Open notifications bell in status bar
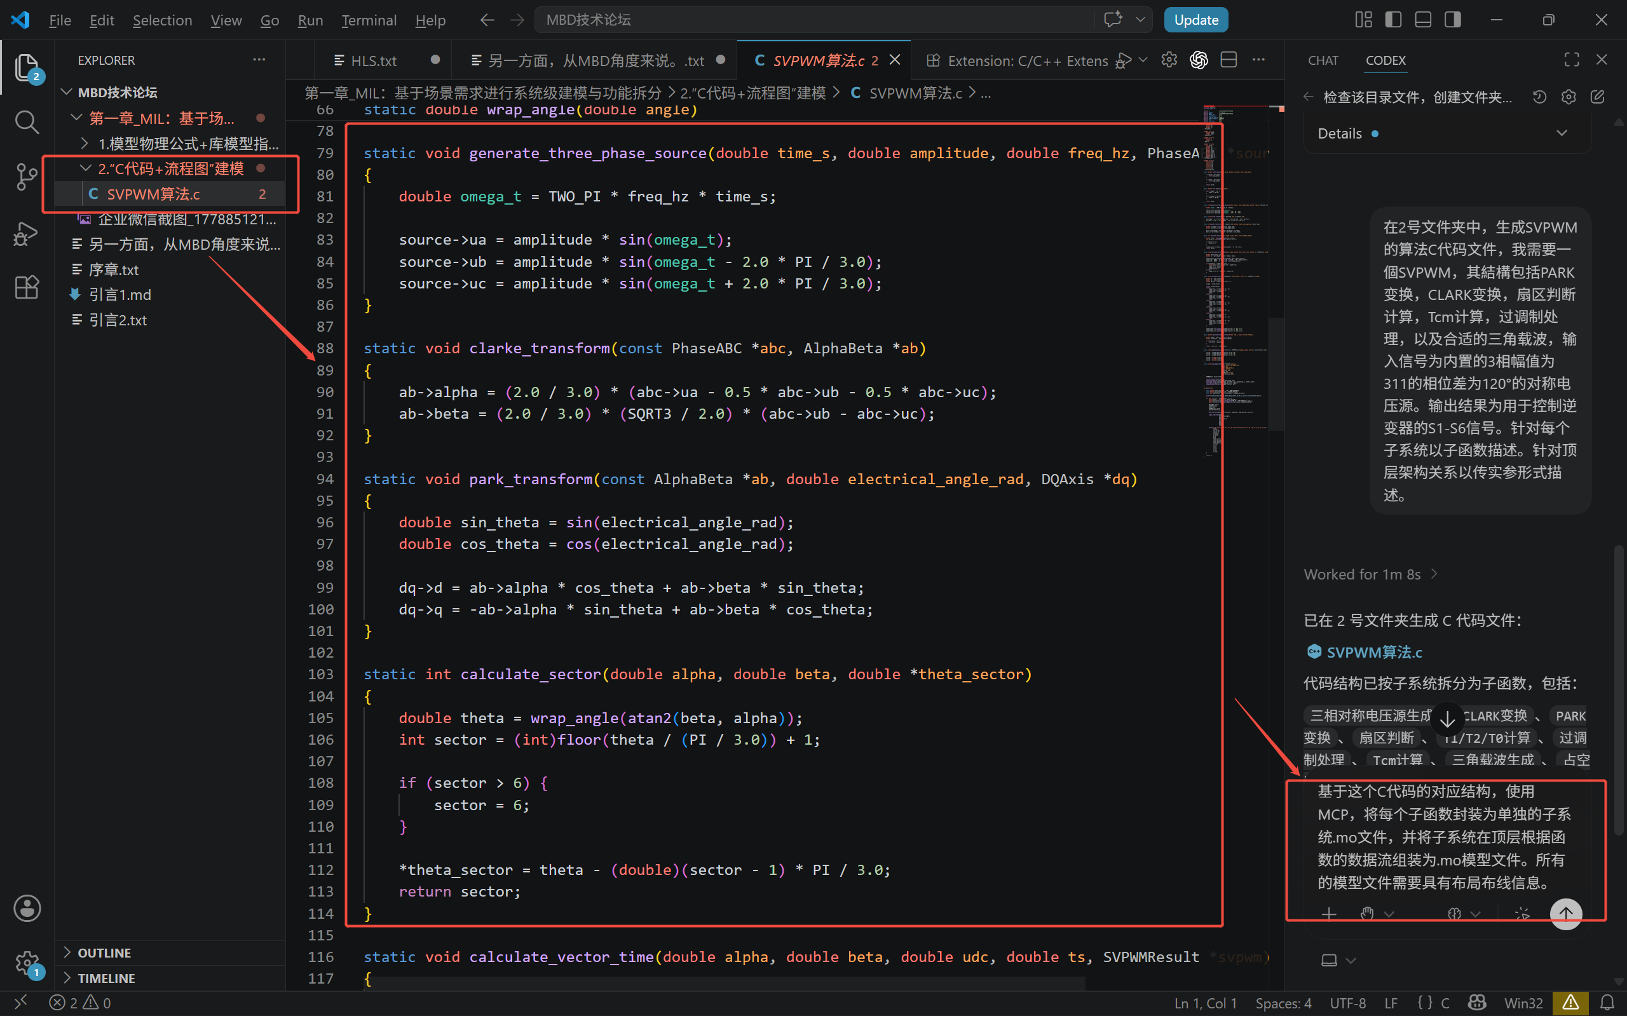The width and height of the screenshot is (1627, 1016). (x=1607, y=1003)
